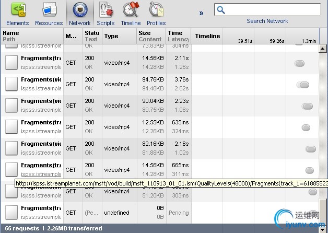The height and width of the screenshot is (233, 328).
Task: Select pending Fragments request name
Action: point(41,208)
